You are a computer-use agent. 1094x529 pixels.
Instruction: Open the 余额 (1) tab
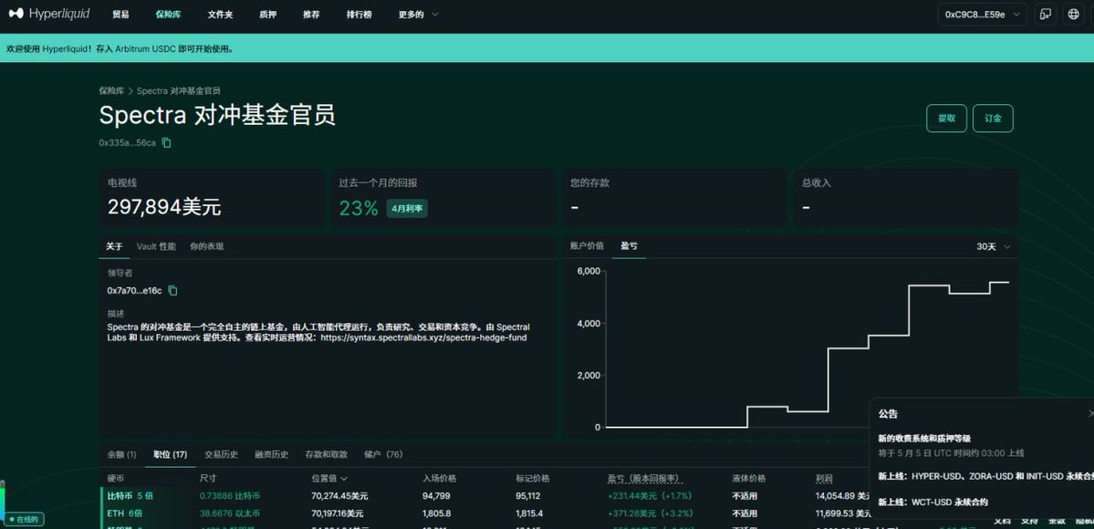coord(122,454)
